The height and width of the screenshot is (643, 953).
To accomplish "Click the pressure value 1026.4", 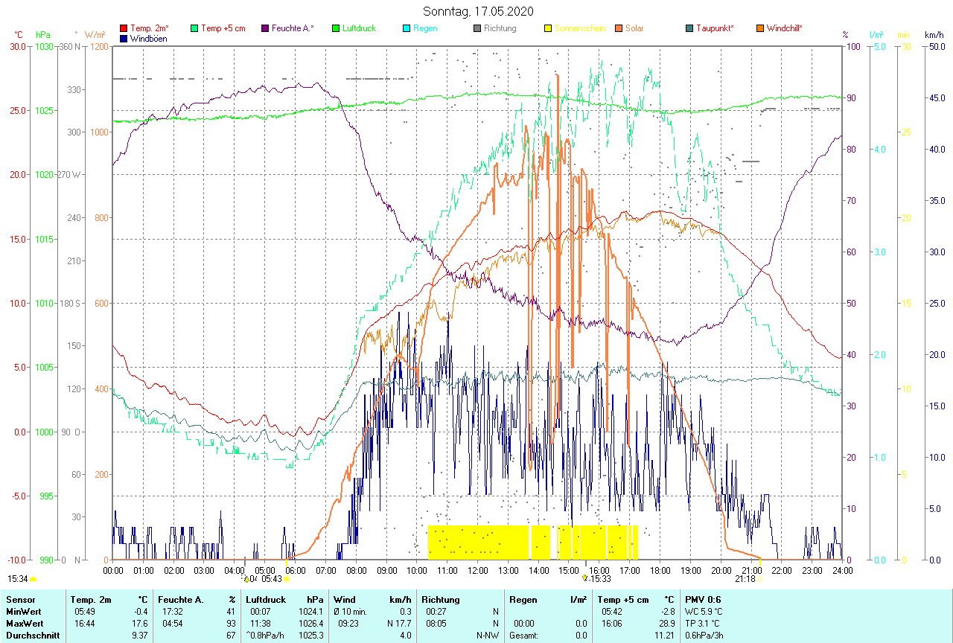I will [311, 624].
